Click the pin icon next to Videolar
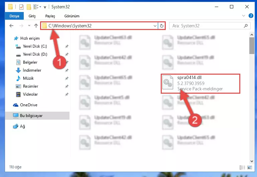This screenshot has height=177, width=257. (x=67, y=94)
